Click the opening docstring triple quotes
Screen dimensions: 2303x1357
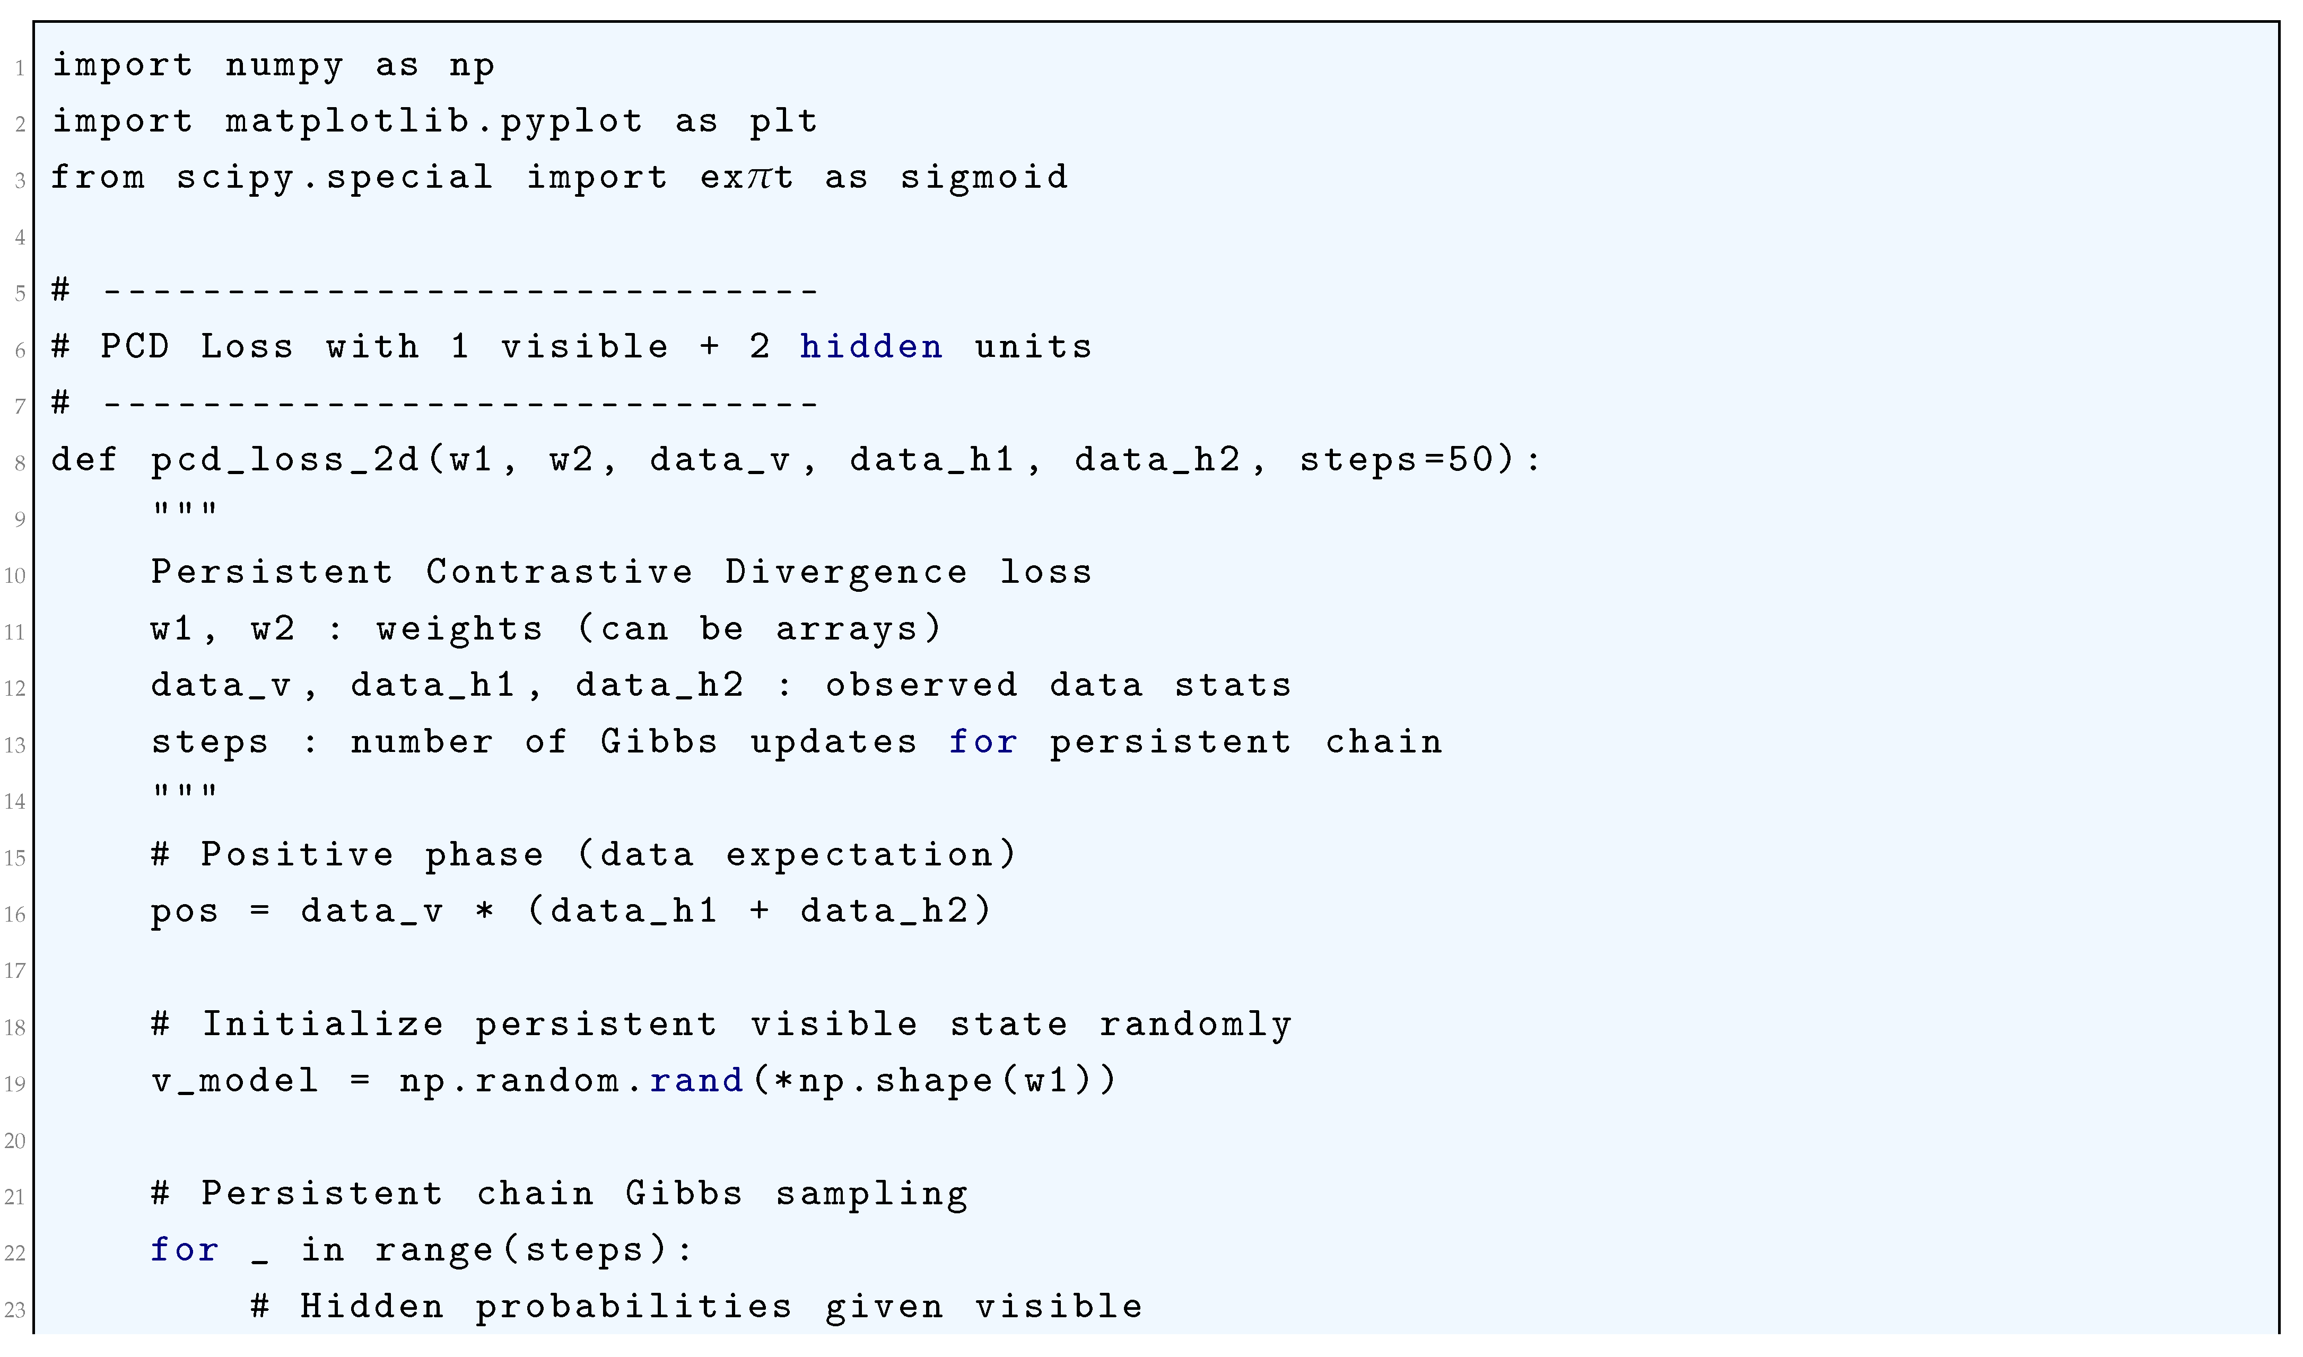[185, 509]
